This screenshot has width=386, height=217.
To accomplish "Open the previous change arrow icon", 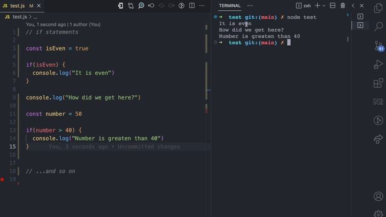I will click(x=151, y=5).
